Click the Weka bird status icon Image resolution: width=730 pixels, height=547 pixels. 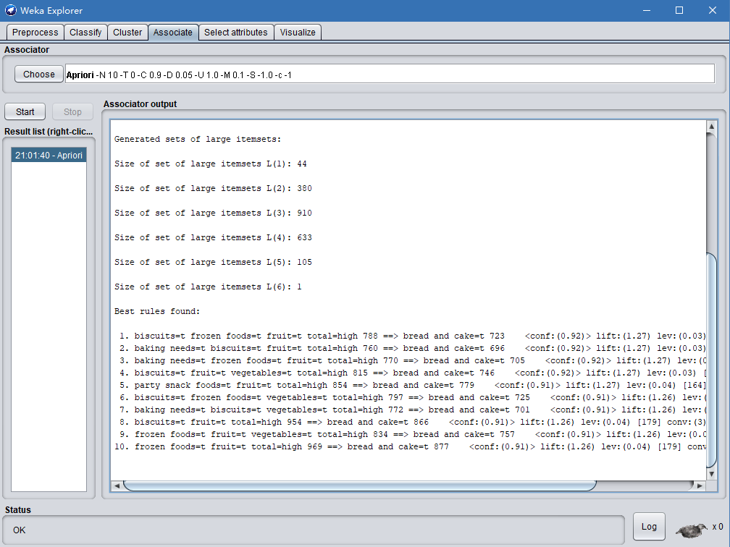[692, 530]
